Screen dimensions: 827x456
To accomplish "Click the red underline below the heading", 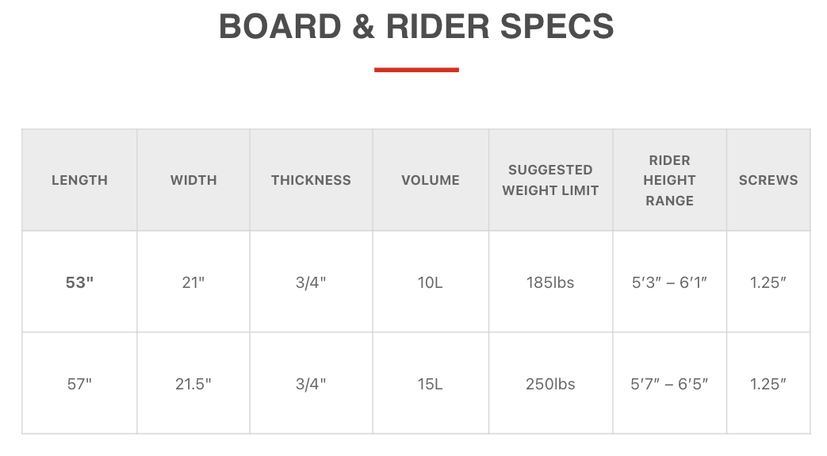I will [x=416, y=70].
